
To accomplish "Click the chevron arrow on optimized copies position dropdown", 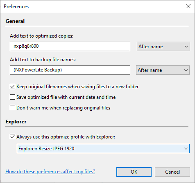I will click(186, 47).
